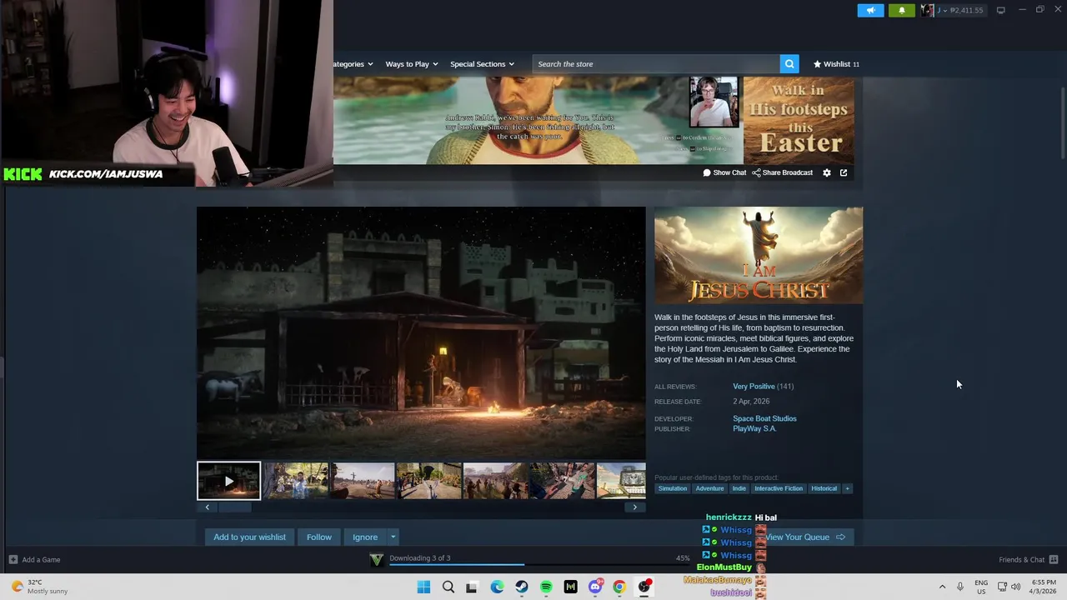Open the Steam announcements megaphone icon
The image size is (1067, 600).
click(870, 10)
